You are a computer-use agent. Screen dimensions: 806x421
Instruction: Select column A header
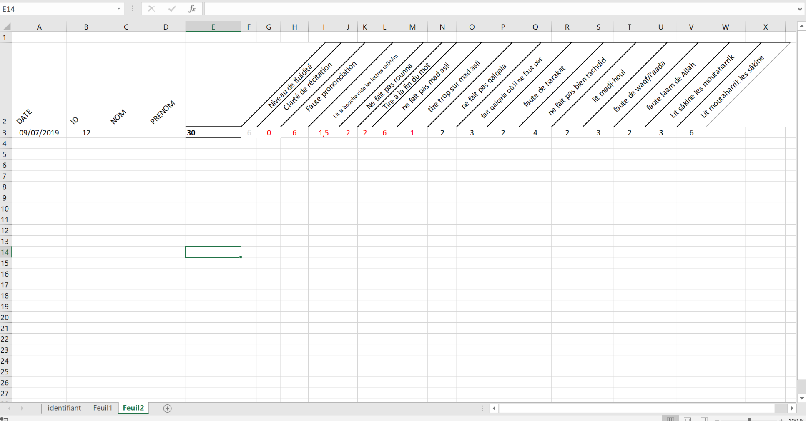tap(39, 27)
